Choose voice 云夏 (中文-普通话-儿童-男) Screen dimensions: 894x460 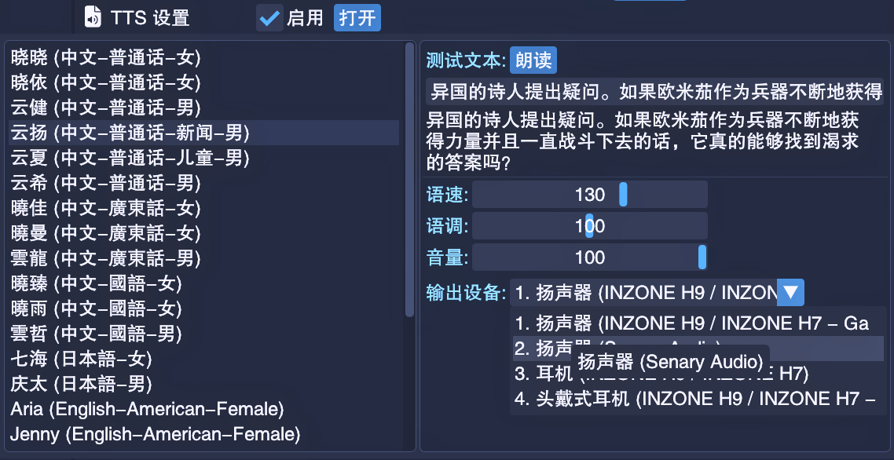[x=130, y=158]
